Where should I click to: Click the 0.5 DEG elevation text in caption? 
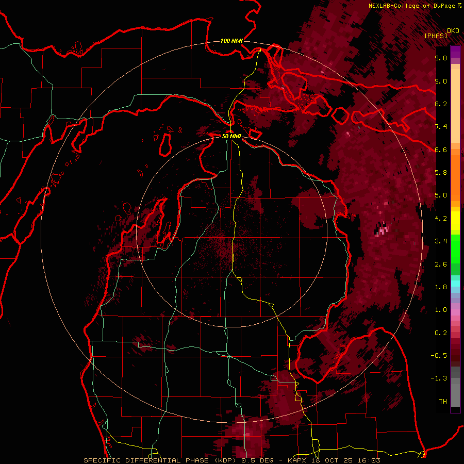257,460
